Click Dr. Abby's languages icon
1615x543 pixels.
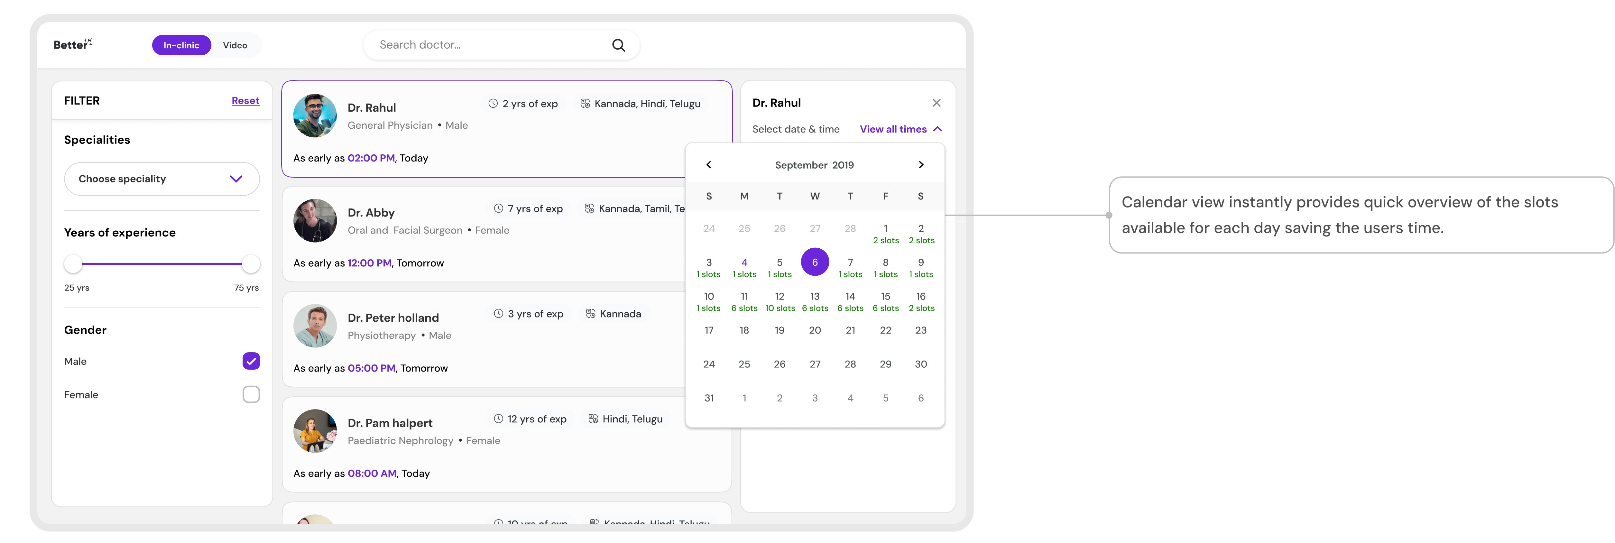[x=589, y=209]
